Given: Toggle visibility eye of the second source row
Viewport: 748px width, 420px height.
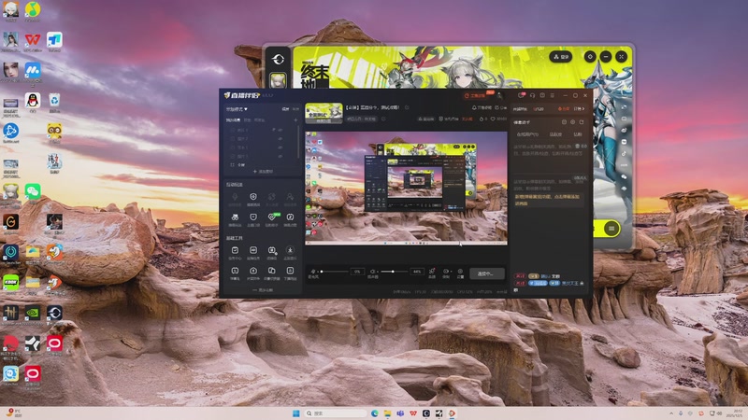Looking at the screenshot, I should pyautogui.click(x=280, y=138).
